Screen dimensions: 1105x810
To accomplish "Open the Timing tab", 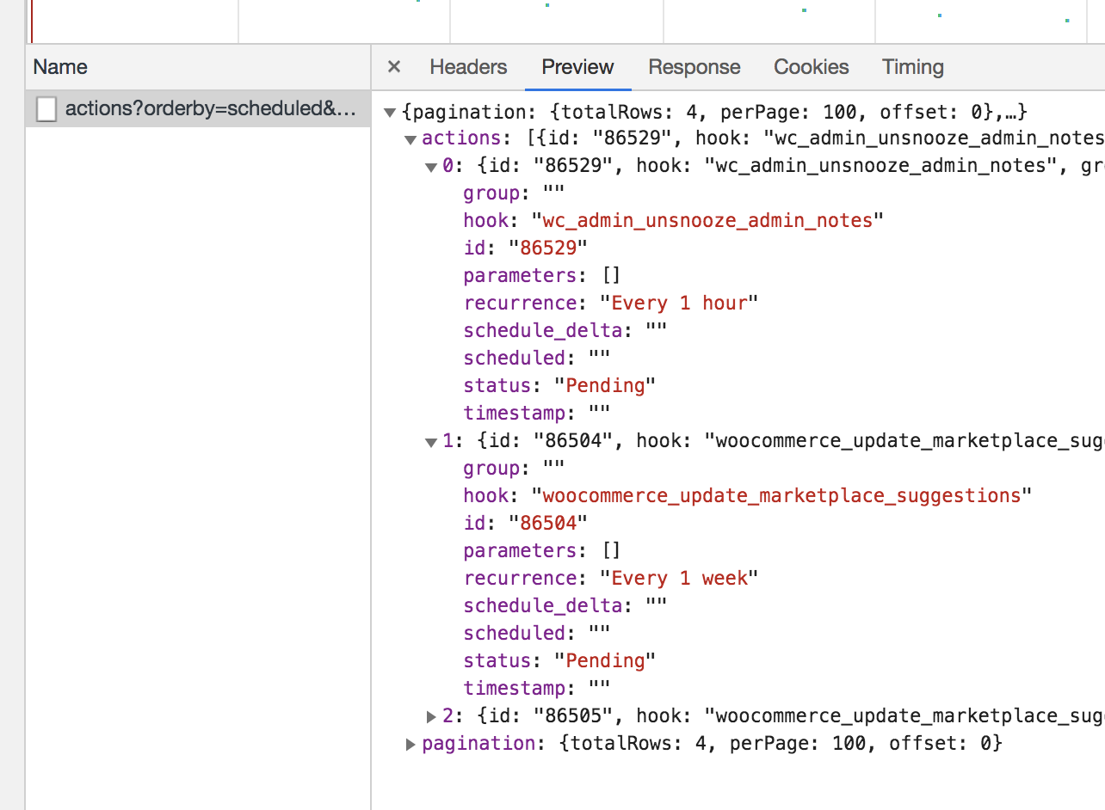I will point(911,66).
